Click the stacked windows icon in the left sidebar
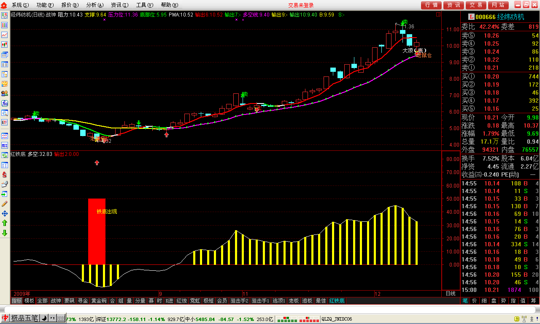Viewport: 540px width, 324px height. [5, 54]
